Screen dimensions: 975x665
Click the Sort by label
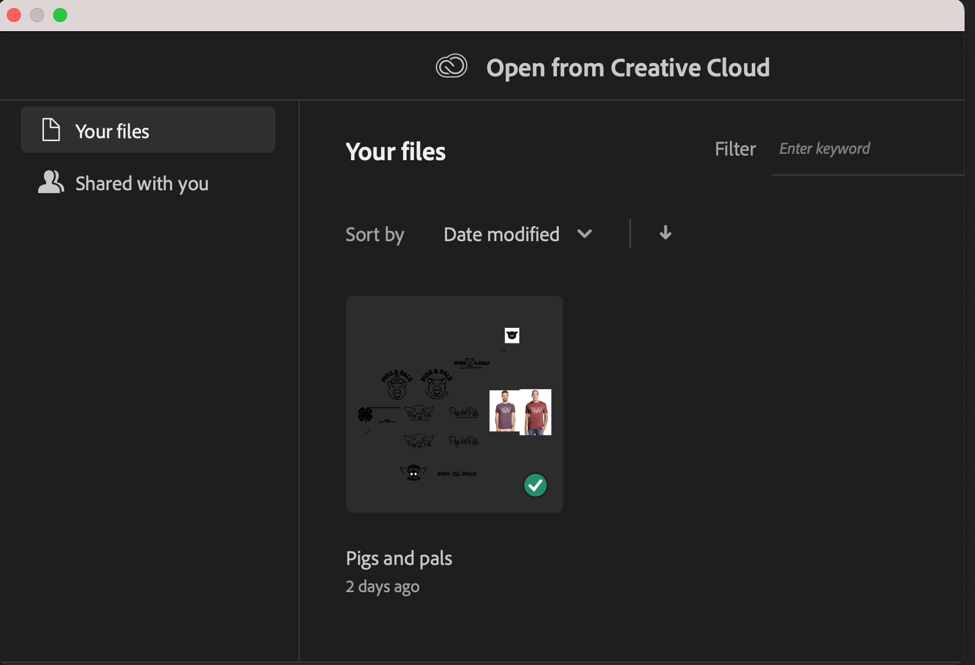pos(375,235)
